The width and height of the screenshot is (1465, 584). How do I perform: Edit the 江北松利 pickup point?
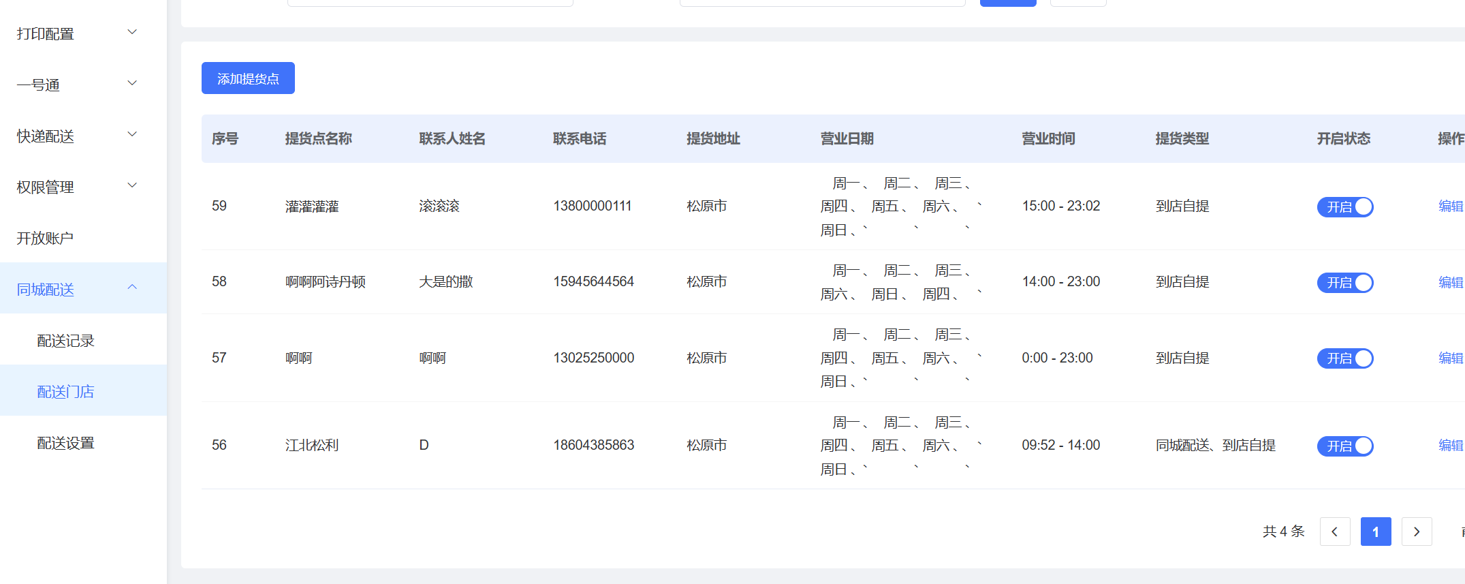click(x=1450, y=446)
